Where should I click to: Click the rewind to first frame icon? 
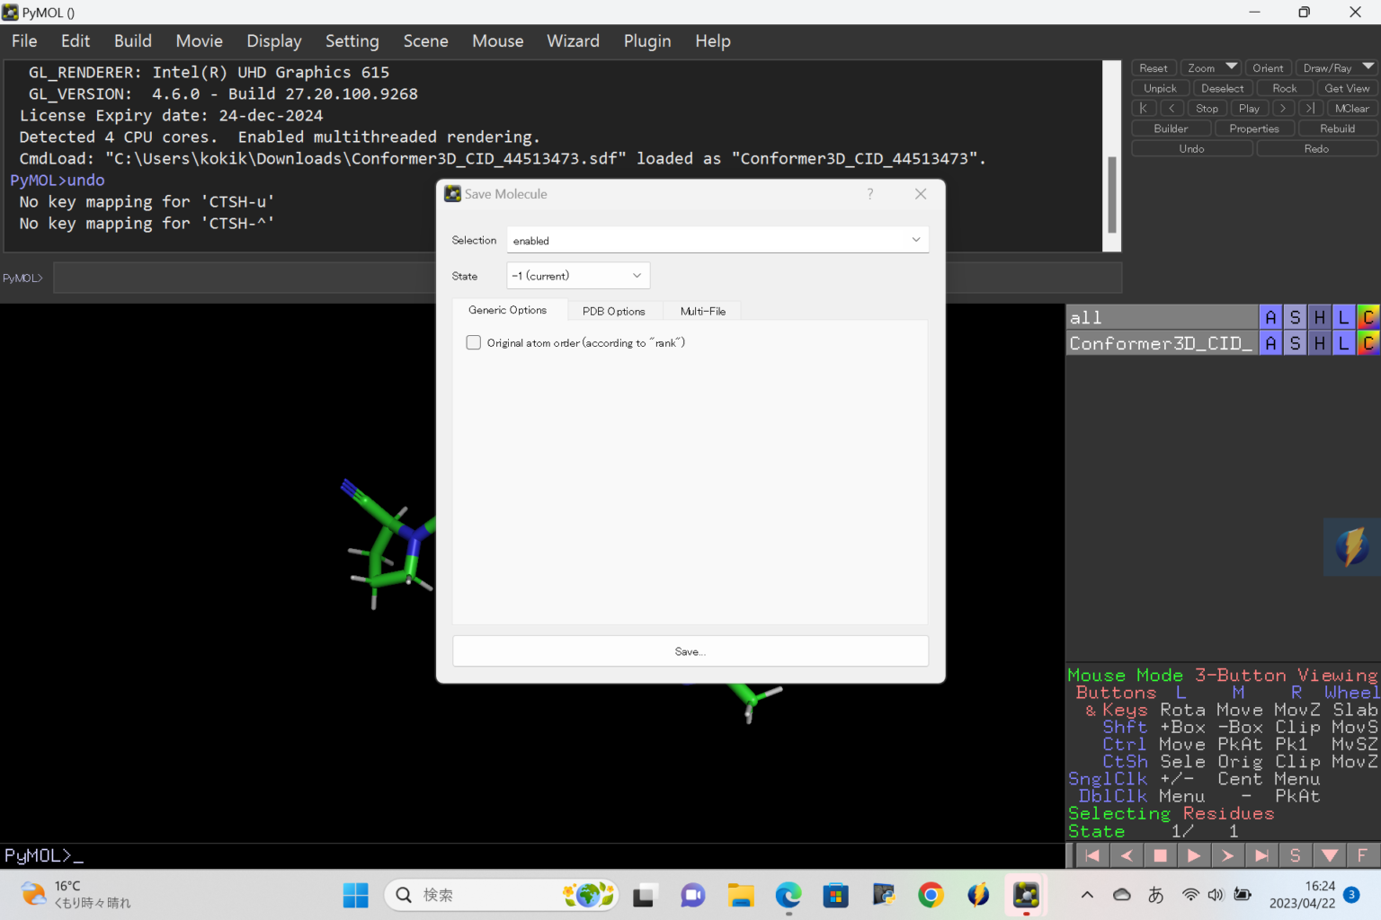pos(1091,854)
